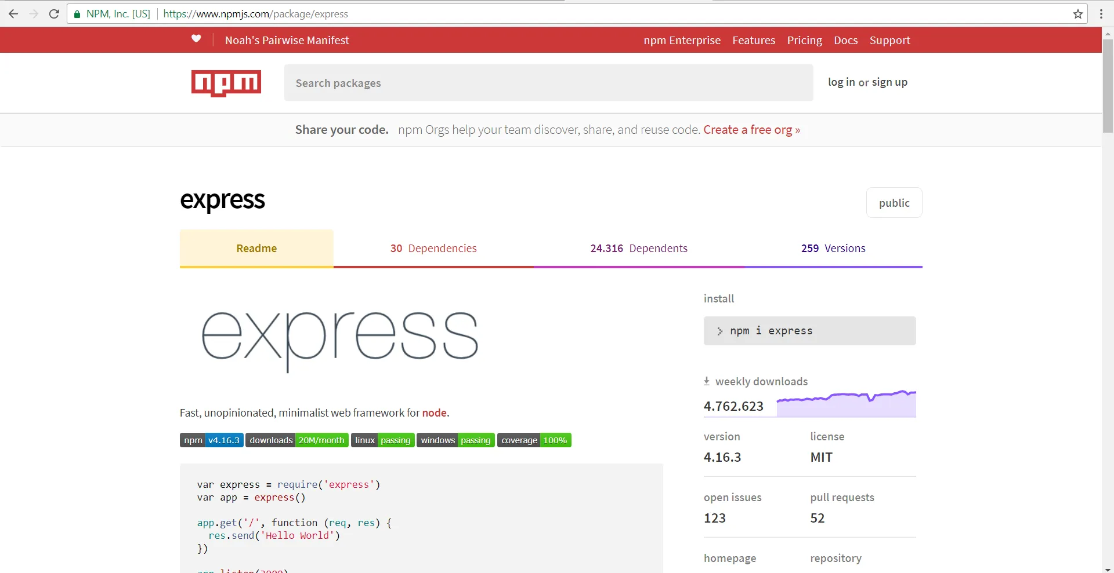Click the install section label

(x=719, y=298)
